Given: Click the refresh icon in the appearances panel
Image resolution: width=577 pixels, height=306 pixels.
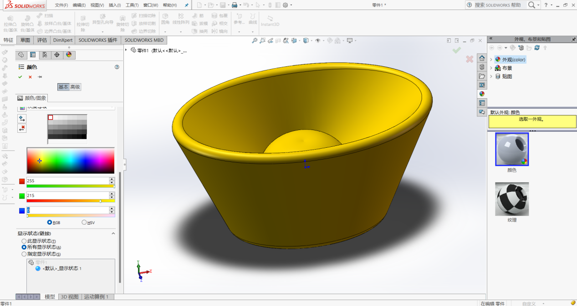Looking at the screenshot, I should pyautogui.click(x=537, y=48).
